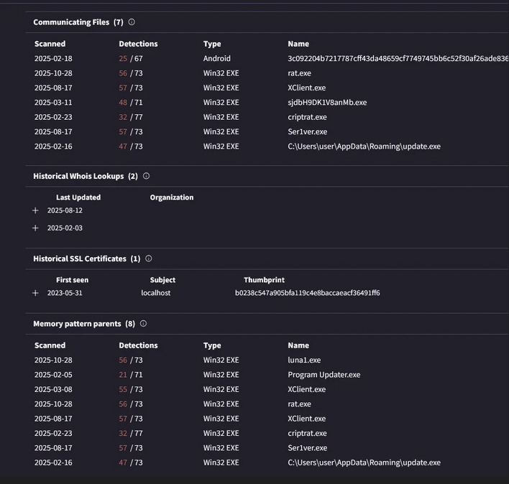Click the localhost certificate subject
The width and height of the screenshot is (509, 484).
tap(155, 293)
